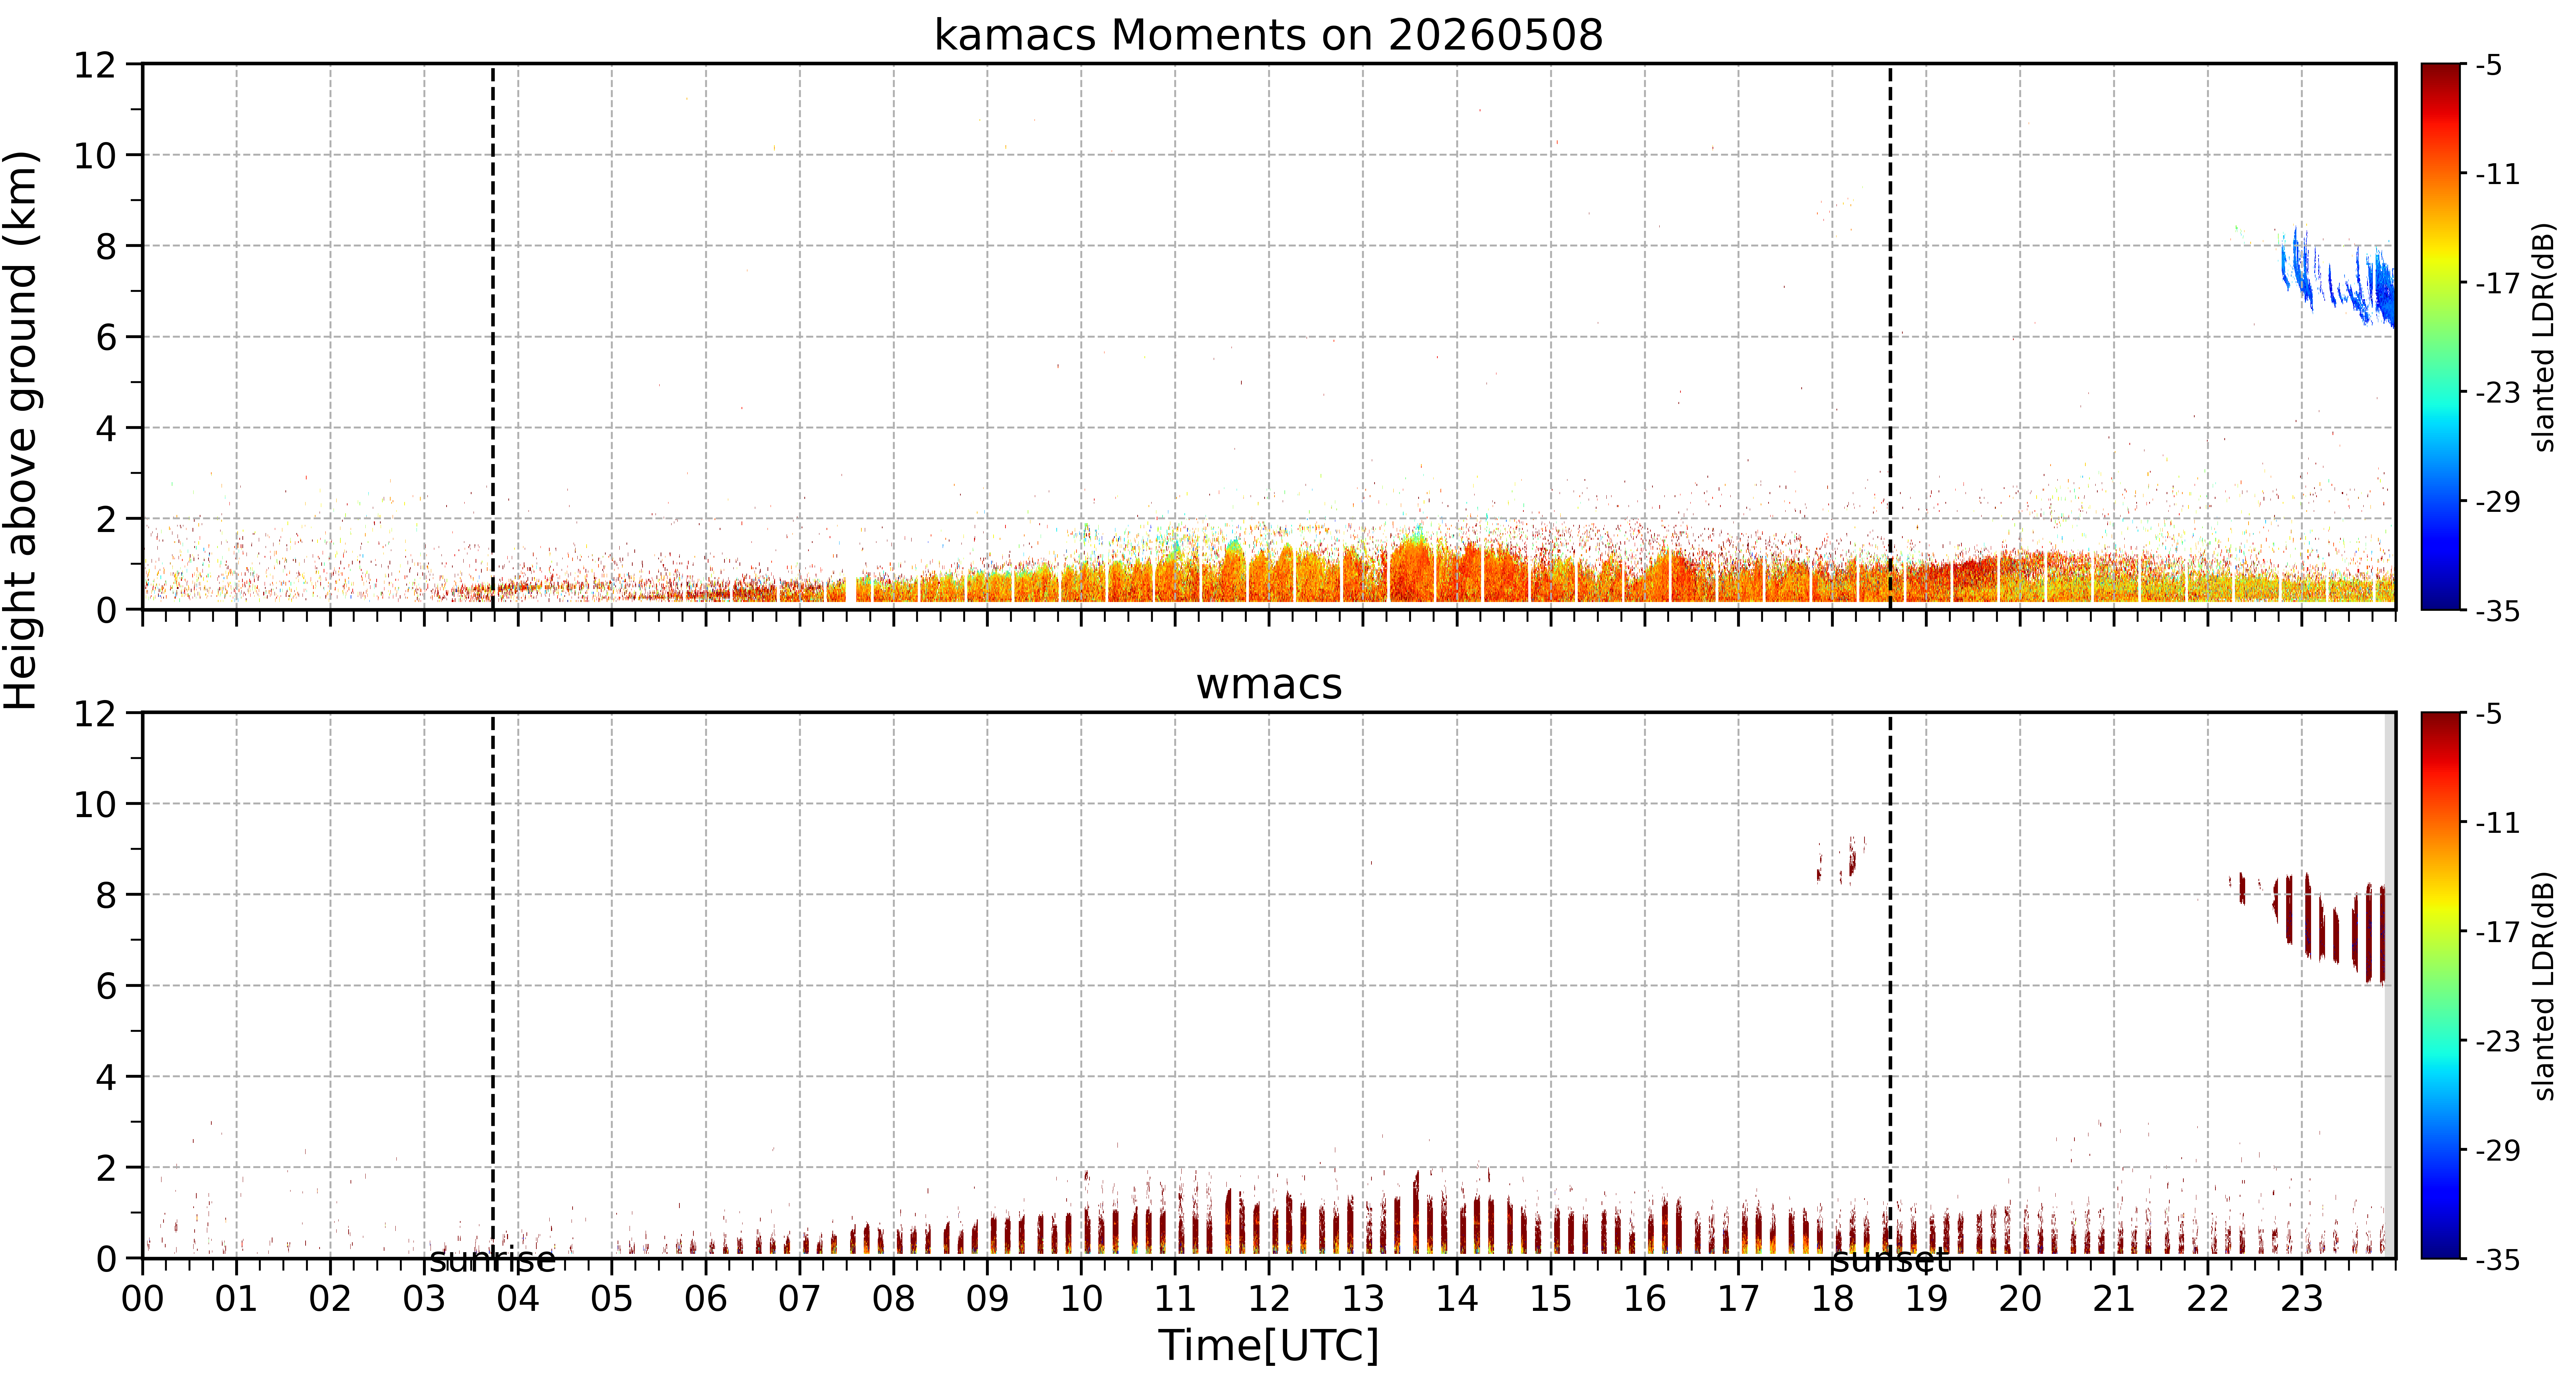Click the "23" time tick label
This screenshot has height=1386, width=2576.
tap(2301, 1299)
